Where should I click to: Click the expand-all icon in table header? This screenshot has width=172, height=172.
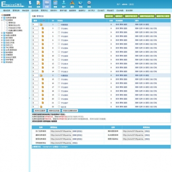pos(44,20)
